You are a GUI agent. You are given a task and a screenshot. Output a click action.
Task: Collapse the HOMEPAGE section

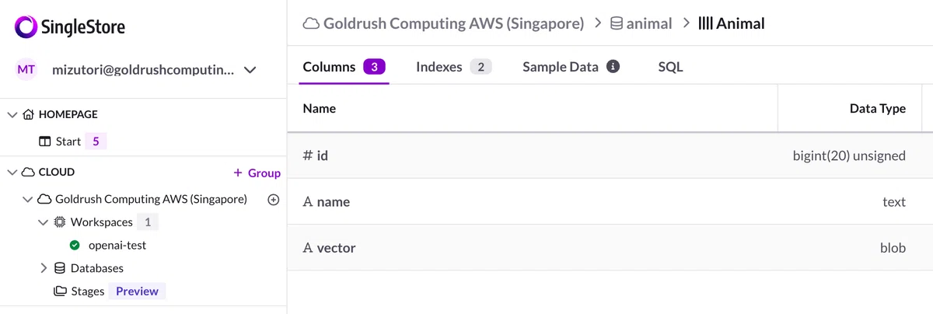coord(12,114)
